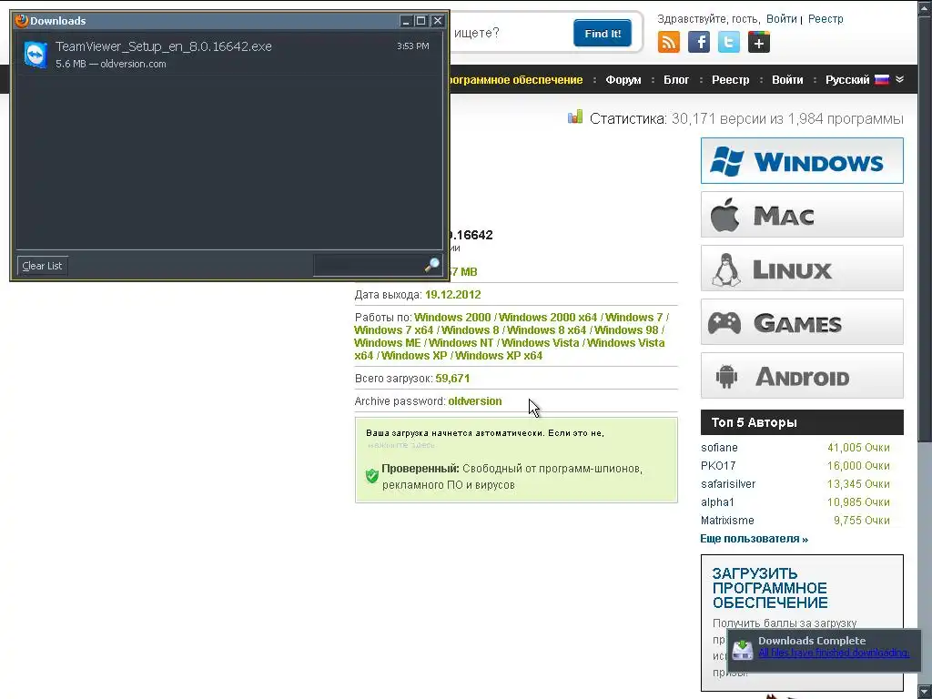Open the RSS feed icon
This screenshot has height=699, width=932.
pyautogui.click(x=669, y=42)
